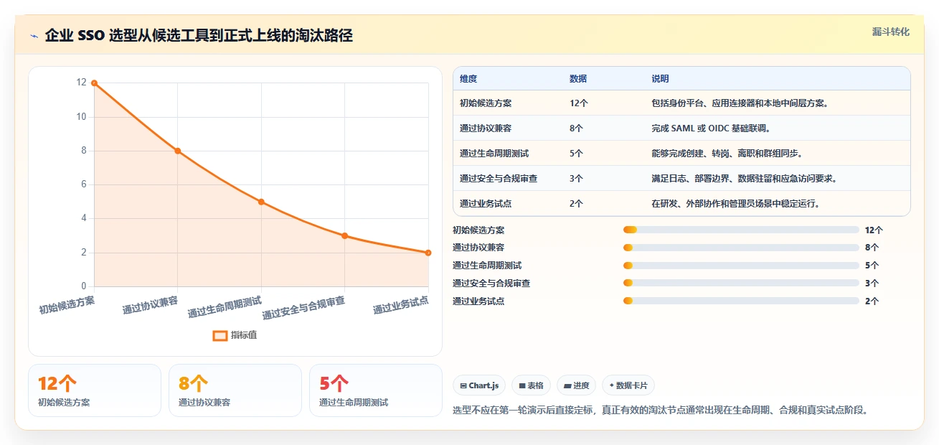
Task: Click the 初始候选方案 progress bar
Action: pos(741,230)
